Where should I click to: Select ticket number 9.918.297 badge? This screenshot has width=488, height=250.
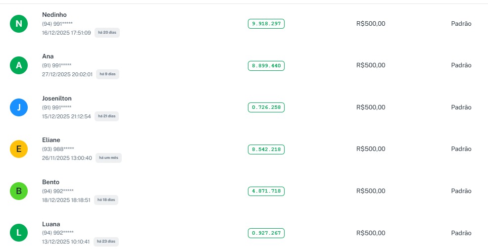(266, 24)
